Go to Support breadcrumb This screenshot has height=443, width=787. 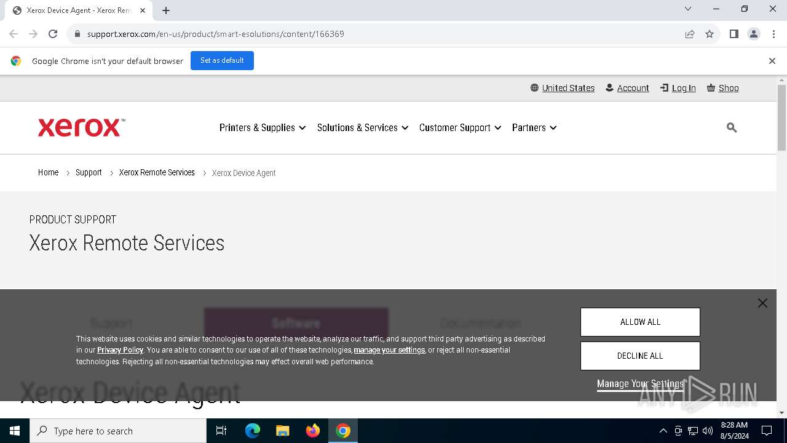[x=89, y=173]
